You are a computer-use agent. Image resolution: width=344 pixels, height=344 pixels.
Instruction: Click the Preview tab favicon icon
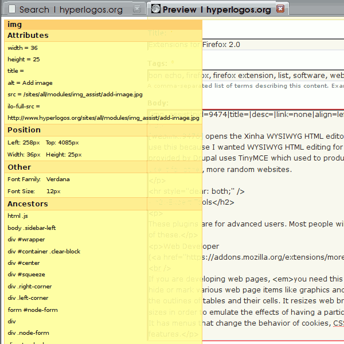click(x=156, y=9)
